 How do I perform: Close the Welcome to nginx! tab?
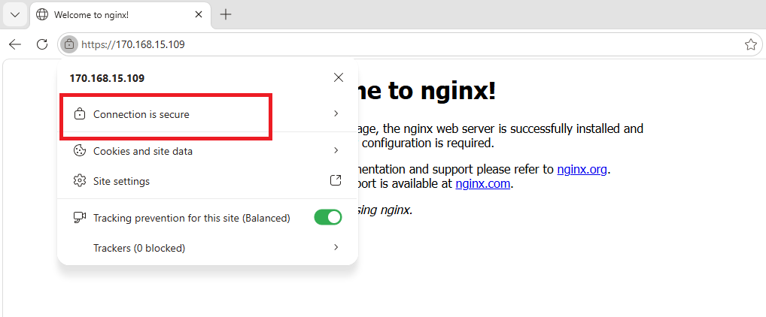[199, 14]
